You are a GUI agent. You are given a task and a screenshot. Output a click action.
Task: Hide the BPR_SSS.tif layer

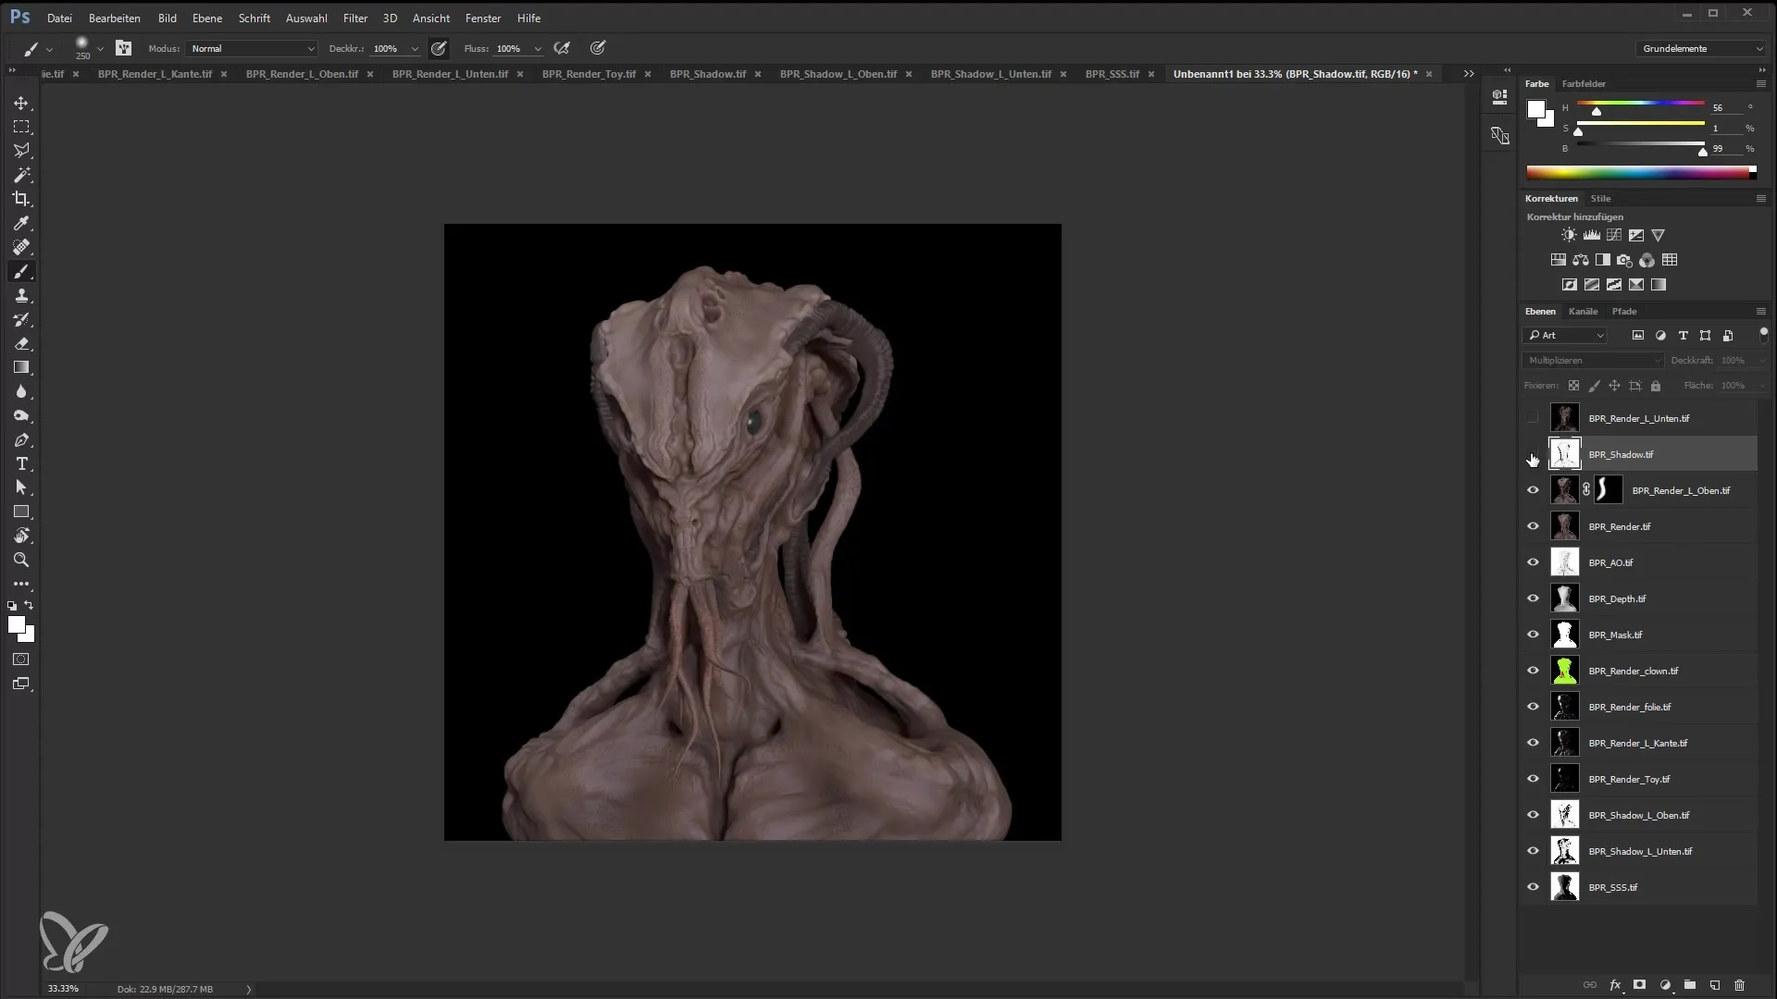click(x=1533, y=887)
